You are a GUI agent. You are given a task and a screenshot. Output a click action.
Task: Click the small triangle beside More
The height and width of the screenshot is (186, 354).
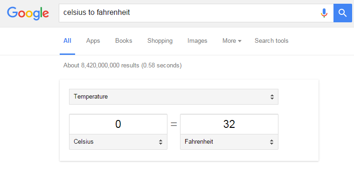tap(240, 41)
